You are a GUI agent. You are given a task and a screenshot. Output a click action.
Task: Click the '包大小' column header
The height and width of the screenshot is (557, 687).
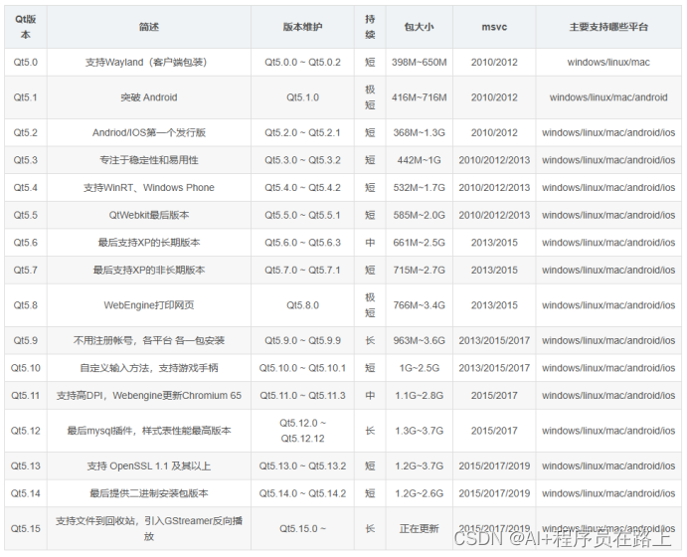click(x=419, y=27)
